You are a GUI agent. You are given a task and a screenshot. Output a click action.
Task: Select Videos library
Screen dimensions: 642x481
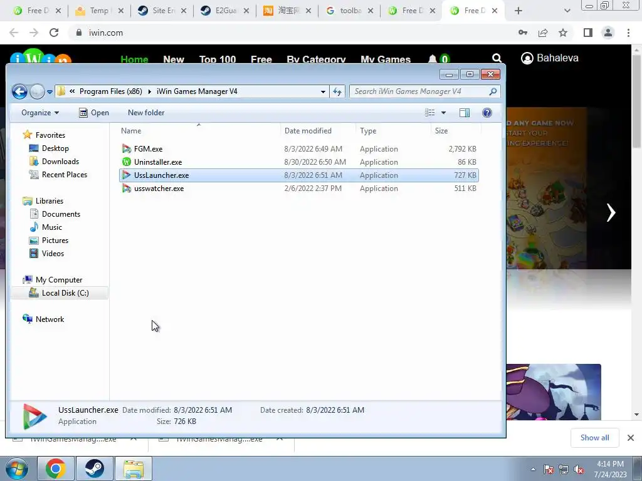53,254
